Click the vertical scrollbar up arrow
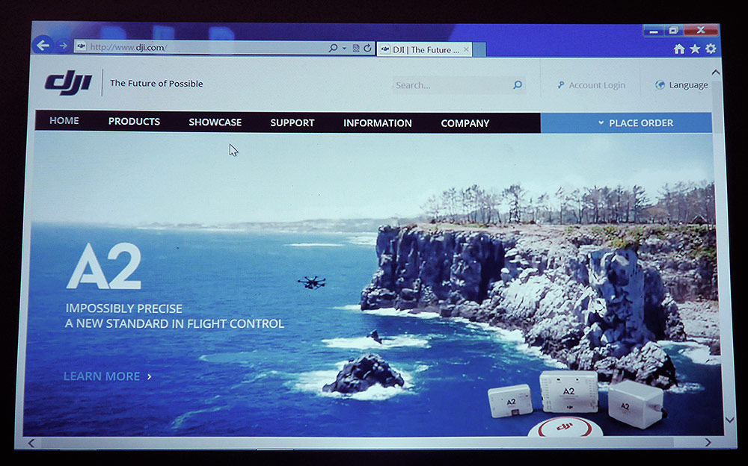This screenshot has width=748, height=466. (x=716, y=72)
